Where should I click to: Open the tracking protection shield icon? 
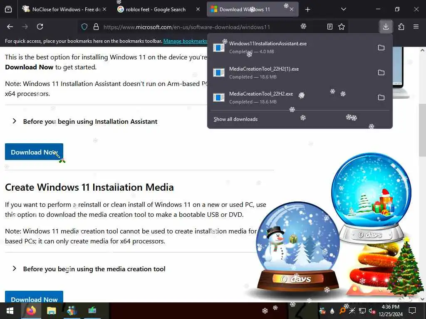point(84,27)
